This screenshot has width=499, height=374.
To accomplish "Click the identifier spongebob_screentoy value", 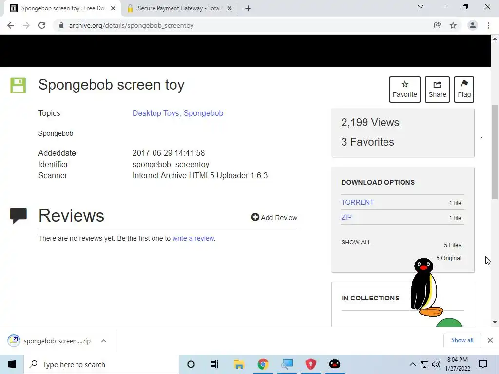I will (x=171, y=165).
